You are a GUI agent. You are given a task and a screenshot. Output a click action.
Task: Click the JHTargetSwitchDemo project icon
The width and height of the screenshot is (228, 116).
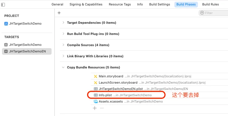6,24
